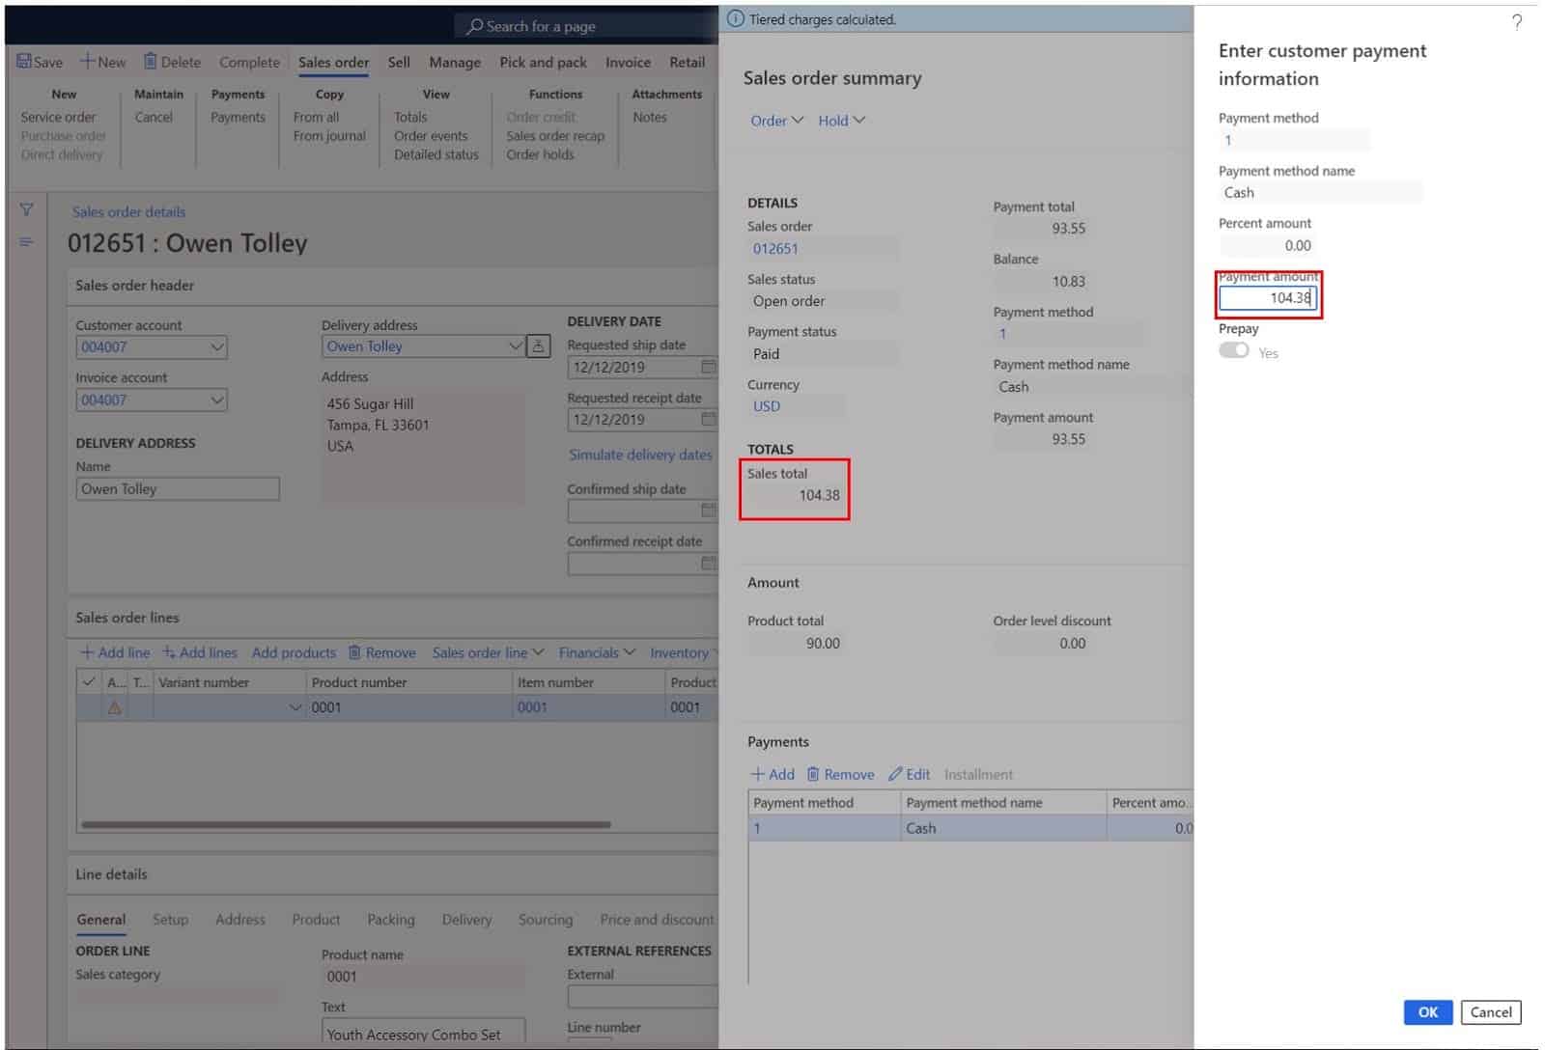Open the Hold dropdown in summary
This screenshot has width=1545, height=1050.
pyautogui.click(x=841, y=121)
